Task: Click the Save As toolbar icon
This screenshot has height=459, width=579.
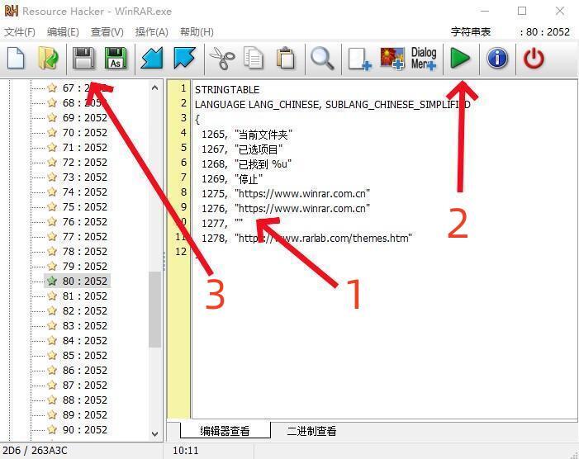Action: 116,59
